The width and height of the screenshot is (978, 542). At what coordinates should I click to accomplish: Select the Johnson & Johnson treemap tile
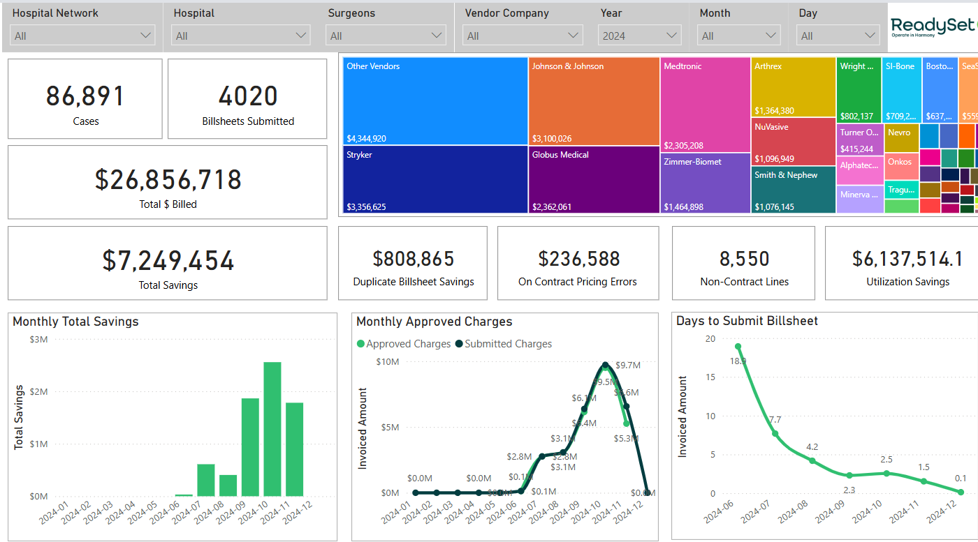click(x=594, y=101)
